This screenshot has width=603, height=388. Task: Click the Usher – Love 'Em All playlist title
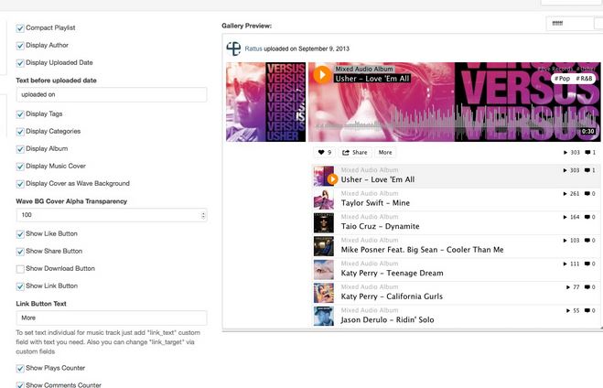tap(378, 179)
